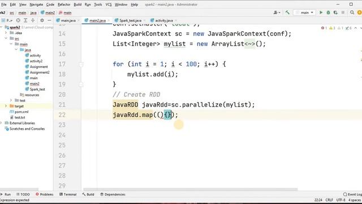Select test.txt in the project tree

[x=18, y=117]
